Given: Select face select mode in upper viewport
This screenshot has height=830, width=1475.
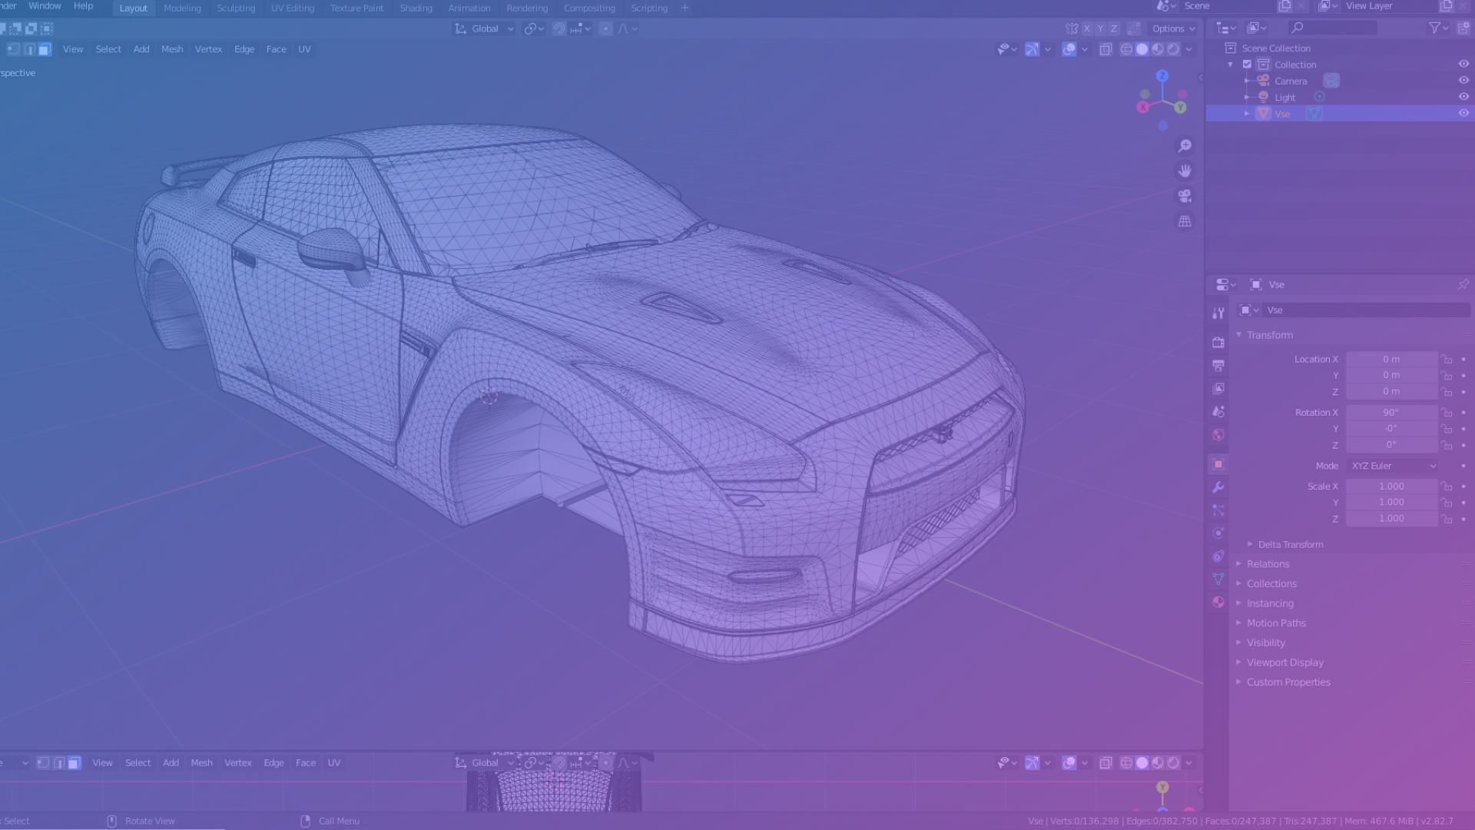Looking at the screenshot, I should (45, 49).
